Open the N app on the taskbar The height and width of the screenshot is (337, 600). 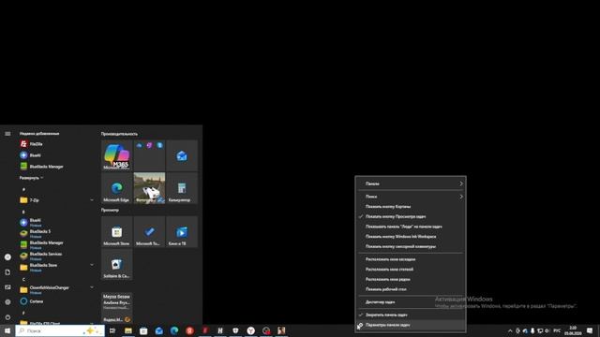[x=220, y=330]
